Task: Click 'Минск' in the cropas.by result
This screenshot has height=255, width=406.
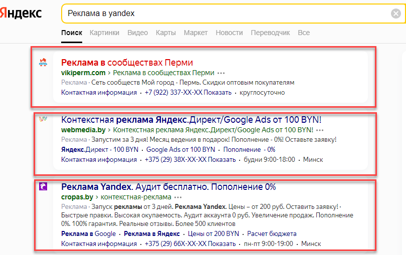Action: click(x=311, y=243)
